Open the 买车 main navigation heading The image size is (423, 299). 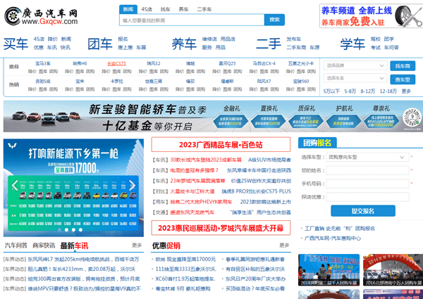(16, 44)
